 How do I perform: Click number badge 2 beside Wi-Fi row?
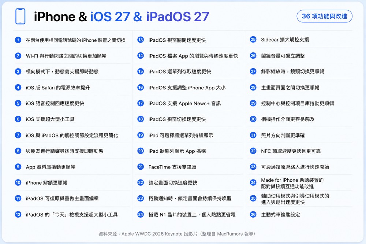click(18, 56)
